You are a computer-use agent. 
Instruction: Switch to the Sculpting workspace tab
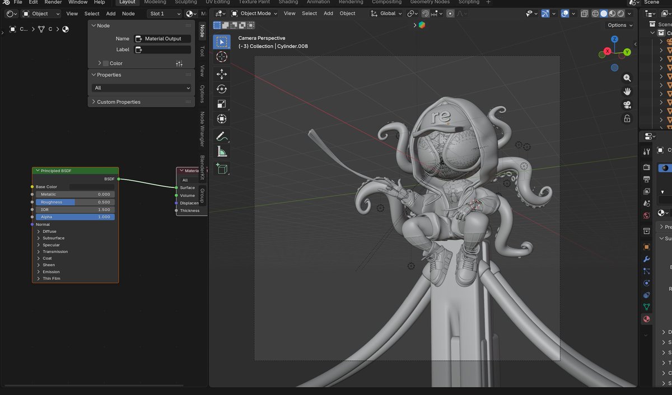pos(186,2)
